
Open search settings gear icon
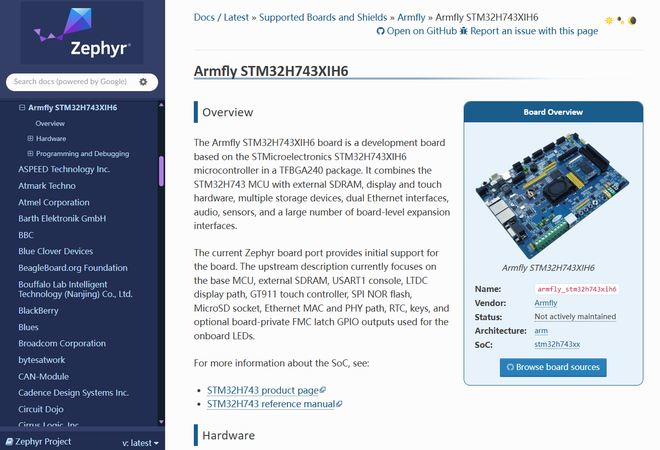point(143,82)
